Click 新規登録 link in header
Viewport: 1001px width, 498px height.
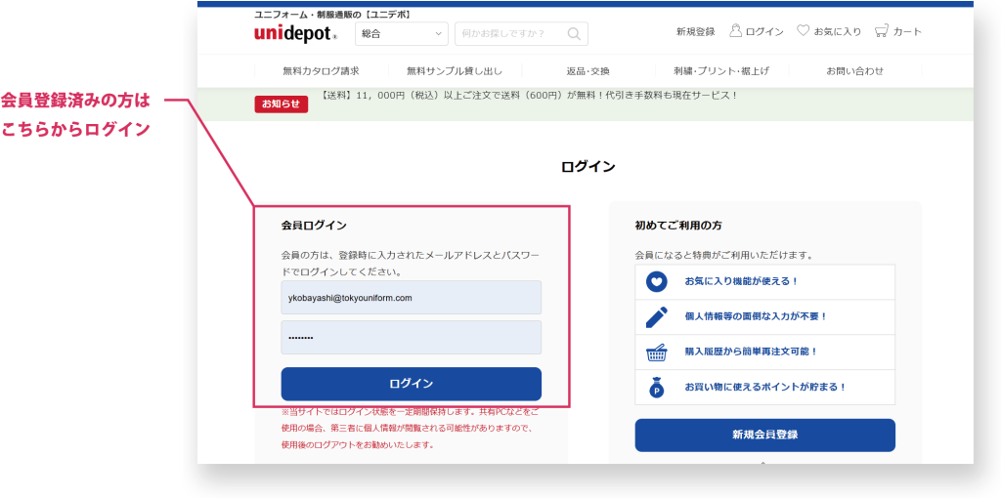695,32
